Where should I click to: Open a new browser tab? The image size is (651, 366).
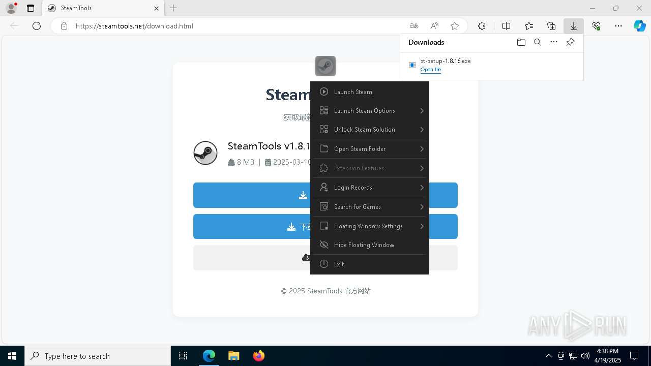point(173,8)
